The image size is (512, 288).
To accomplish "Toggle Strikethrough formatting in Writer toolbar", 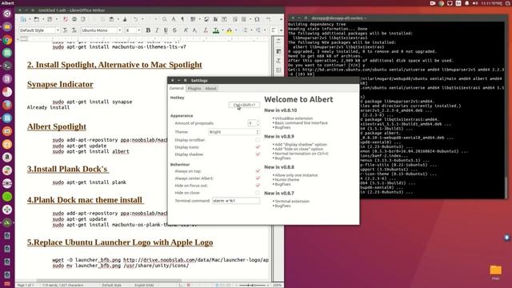I will point(174,30).
